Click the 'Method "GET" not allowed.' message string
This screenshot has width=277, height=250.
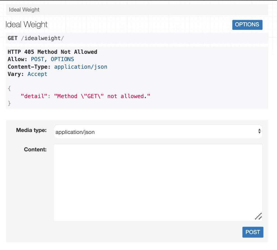click(102, 96)
